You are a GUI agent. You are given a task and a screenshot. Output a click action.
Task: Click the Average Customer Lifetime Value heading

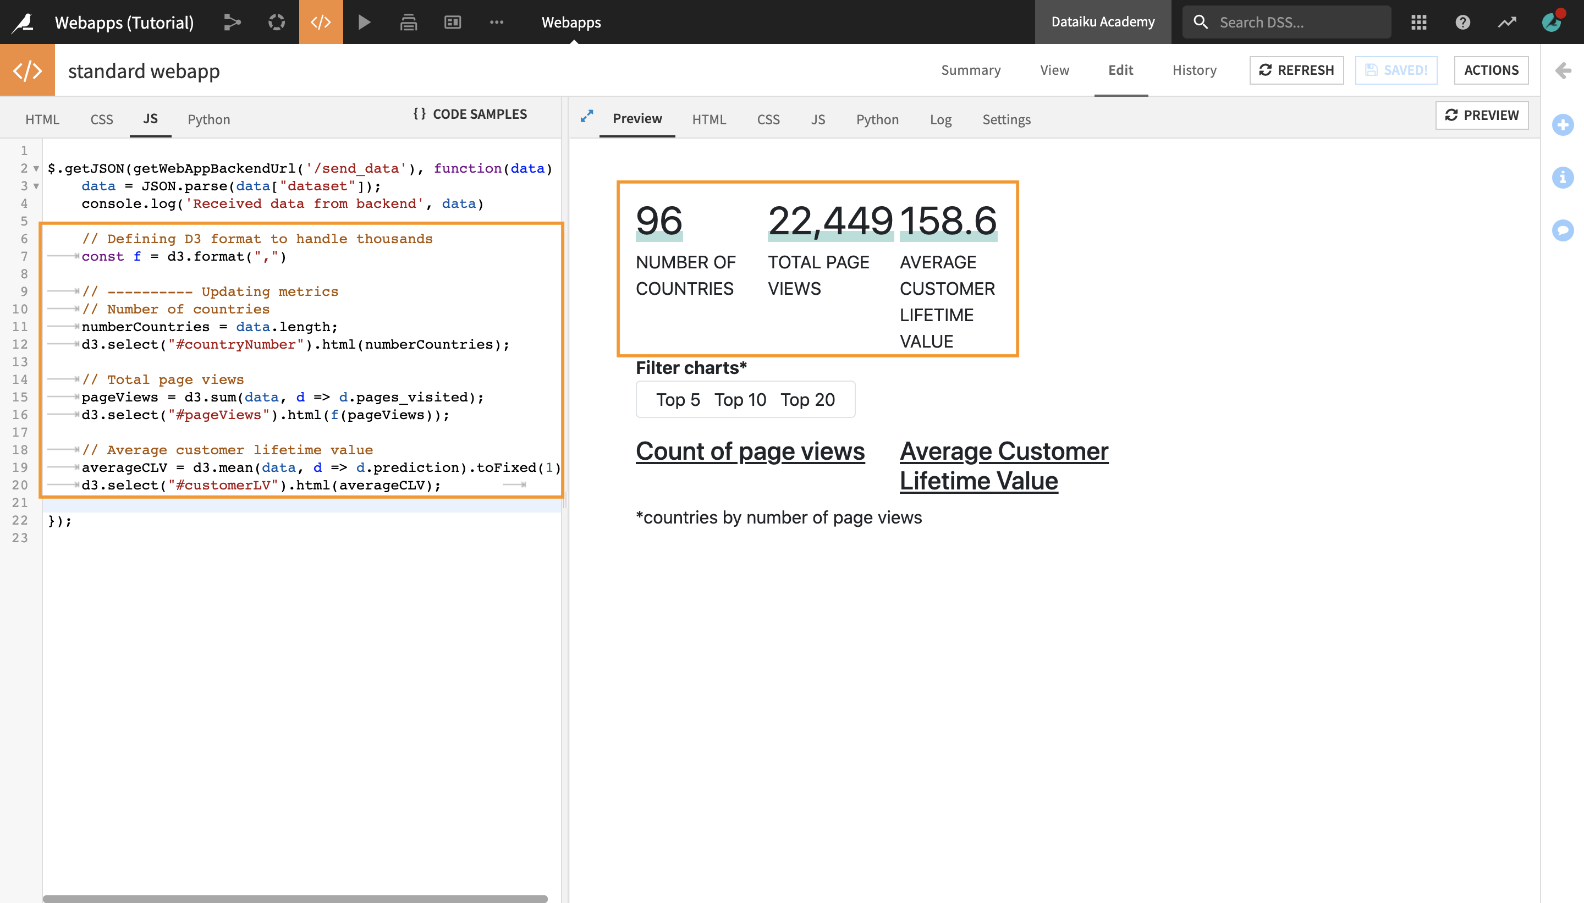tap(1004, 466)
